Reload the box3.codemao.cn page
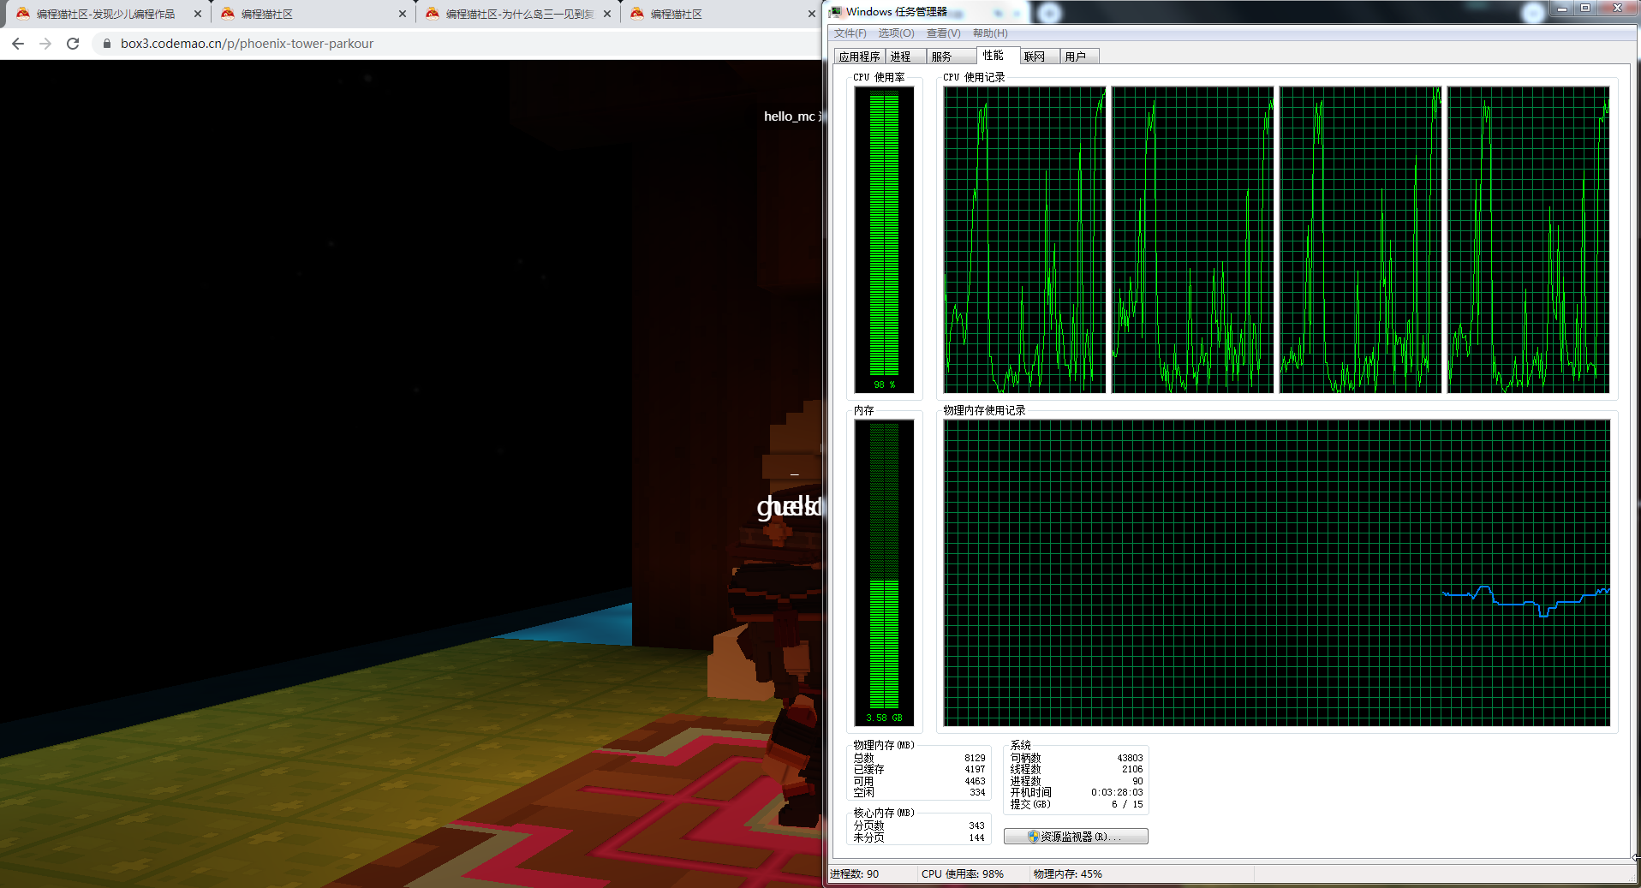The image size is (1641, 888). tap(73, 44)
